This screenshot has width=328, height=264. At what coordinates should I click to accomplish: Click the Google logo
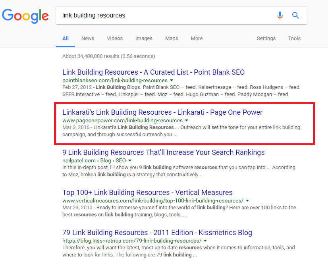tap(25, 16)
